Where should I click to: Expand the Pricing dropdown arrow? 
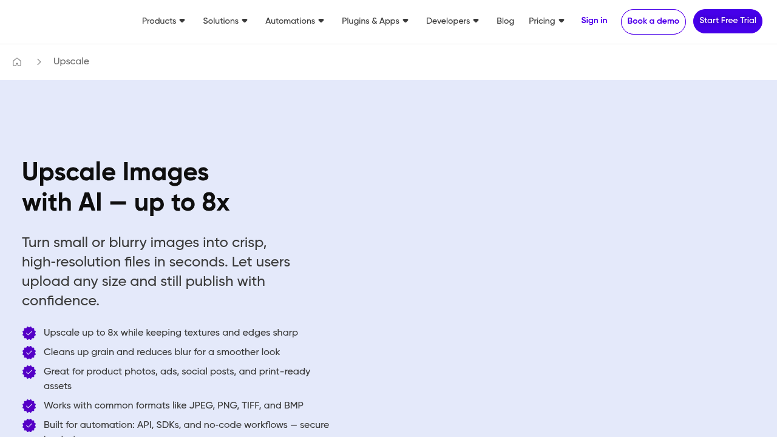point(562,21)
